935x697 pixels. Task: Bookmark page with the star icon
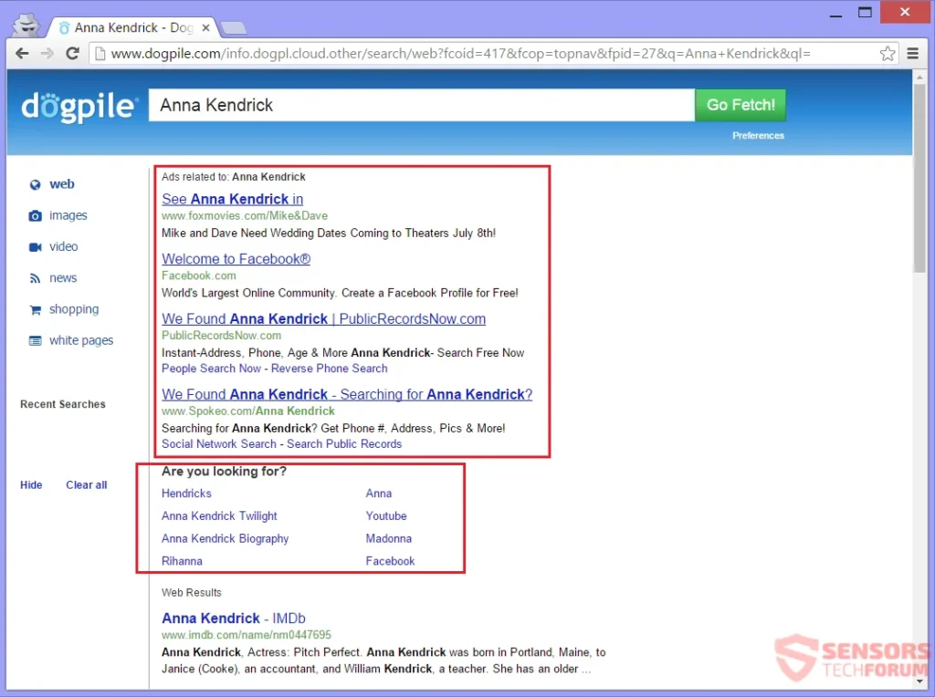(887, 54)
